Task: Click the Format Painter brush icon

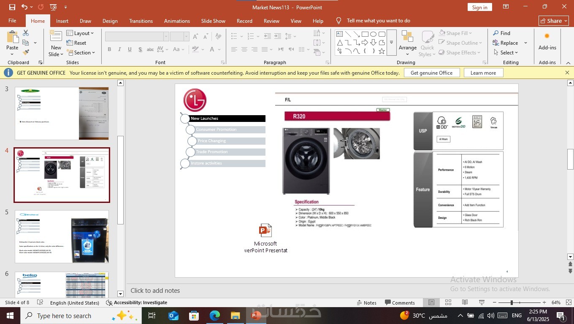Action: point(26,52)
